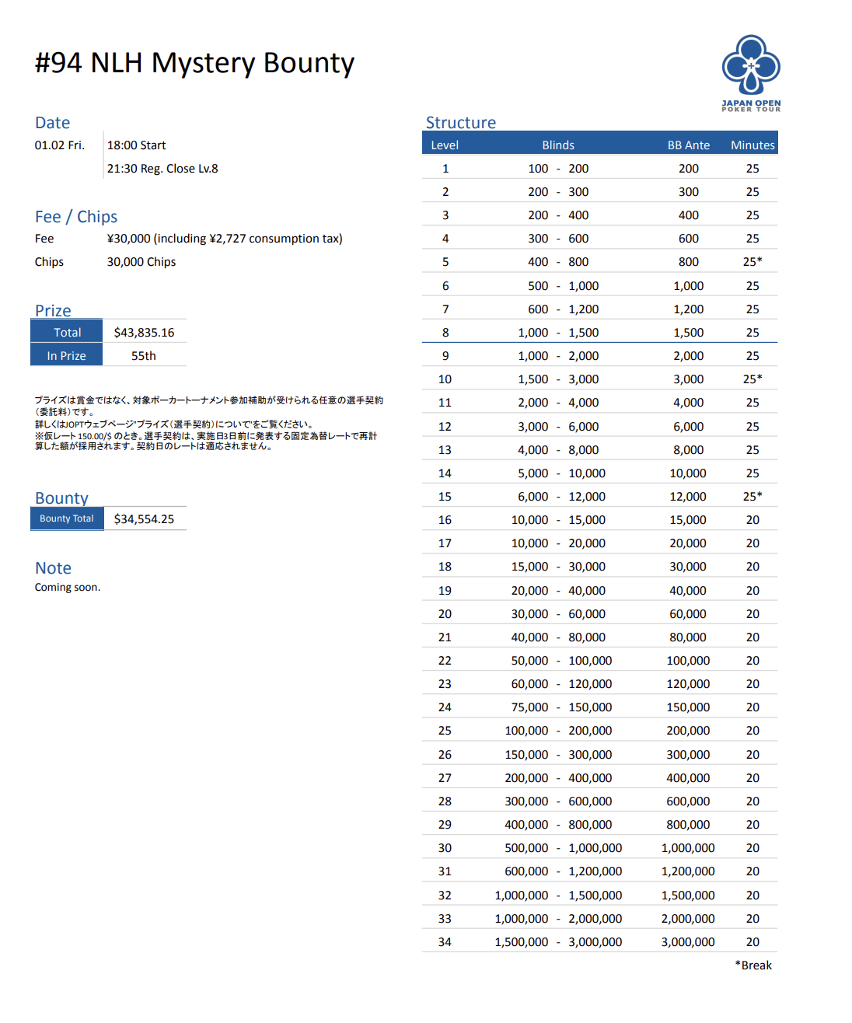Click the Japan Open Poker Tour logo
This screenshot has width=852, height=1023.
click(x=751, y=73)
